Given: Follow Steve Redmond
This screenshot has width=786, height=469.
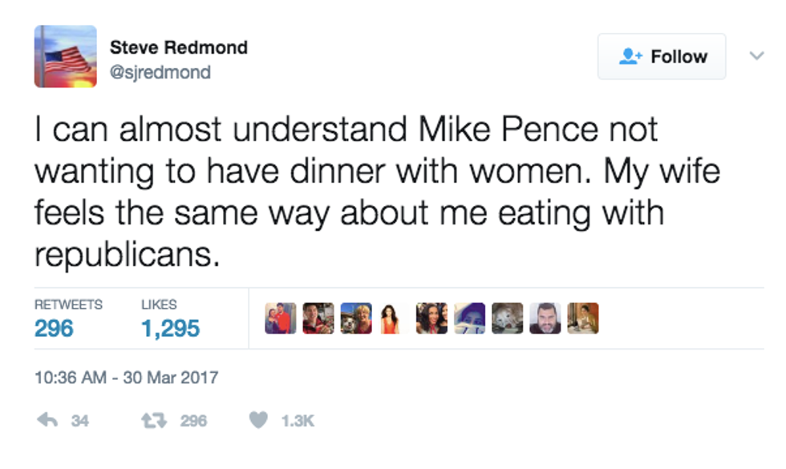Looking at the screenshot, I should click(x=662, y=57).
